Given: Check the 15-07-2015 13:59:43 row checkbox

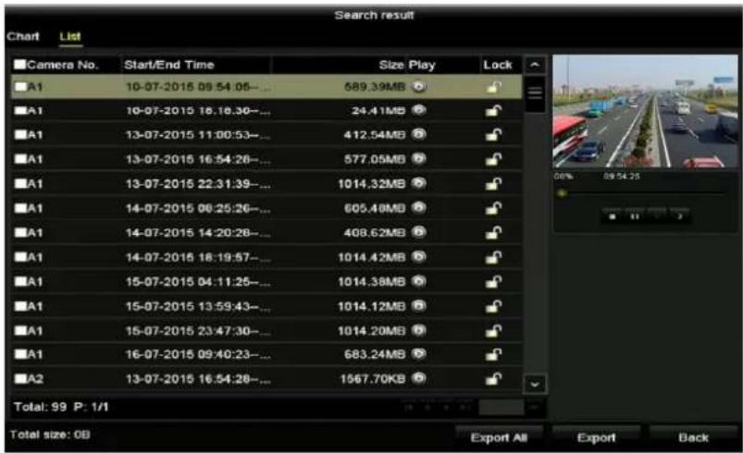Looking at the screenshot, I should click(20, 306).
